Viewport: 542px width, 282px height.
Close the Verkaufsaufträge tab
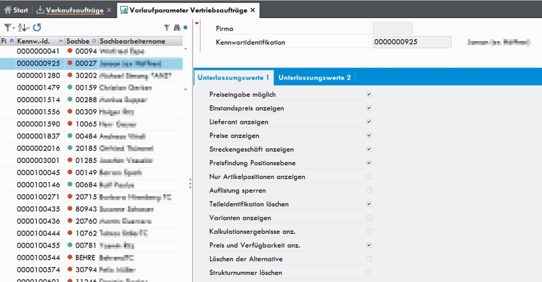(x=108, y=10)
